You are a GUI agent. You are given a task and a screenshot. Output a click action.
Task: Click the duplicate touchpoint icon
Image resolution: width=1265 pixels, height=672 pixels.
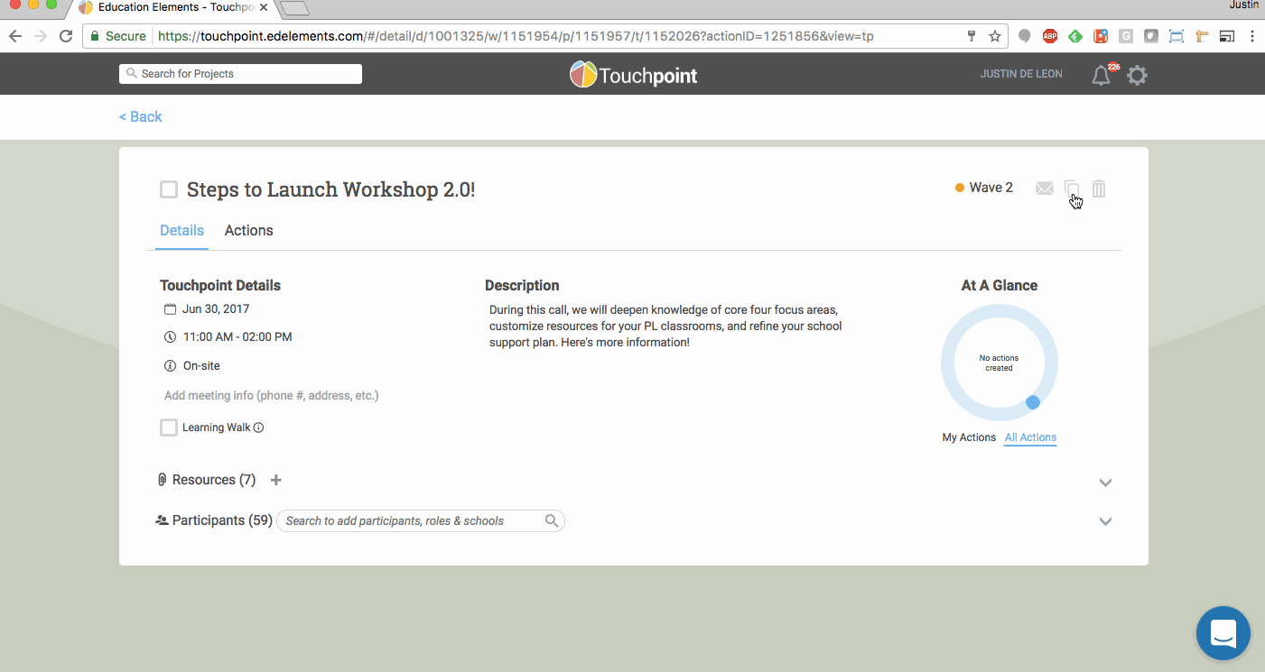pos(1072,189)
